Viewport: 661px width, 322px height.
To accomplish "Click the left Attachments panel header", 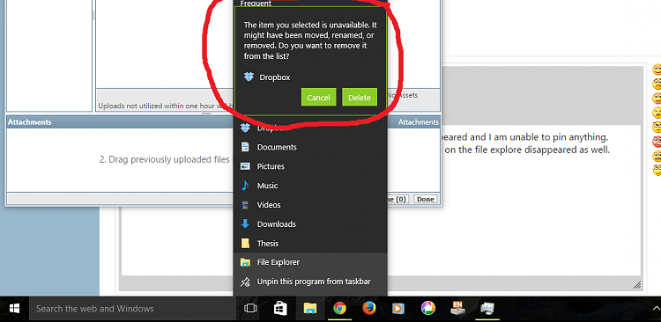I will tap(29, 122).
